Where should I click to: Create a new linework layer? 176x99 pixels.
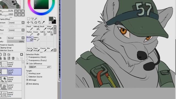(x=5, y=54)
